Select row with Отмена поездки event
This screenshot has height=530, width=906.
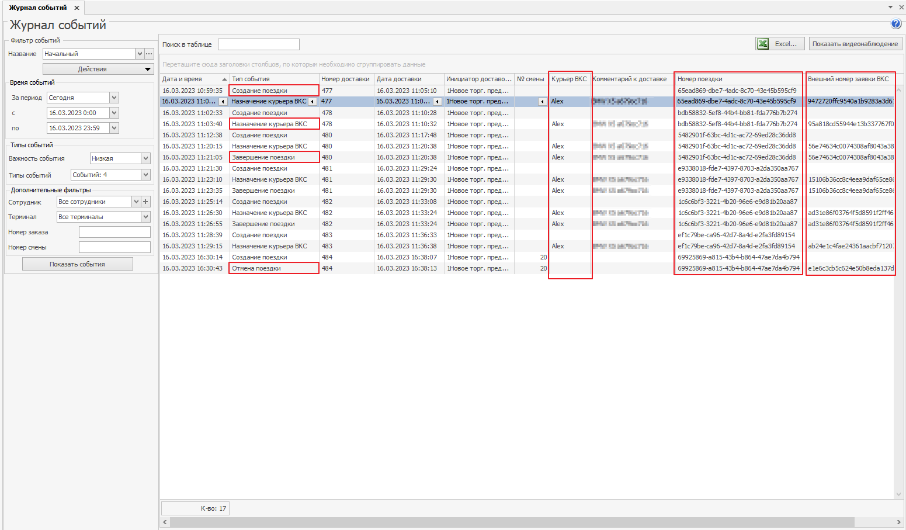coord(527,268)
